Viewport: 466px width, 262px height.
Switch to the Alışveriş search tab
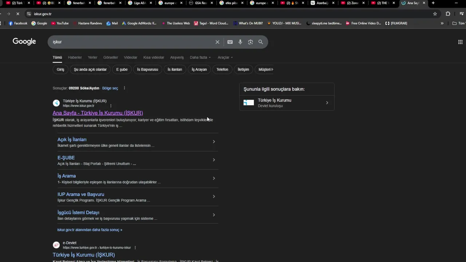click(177, 57)
